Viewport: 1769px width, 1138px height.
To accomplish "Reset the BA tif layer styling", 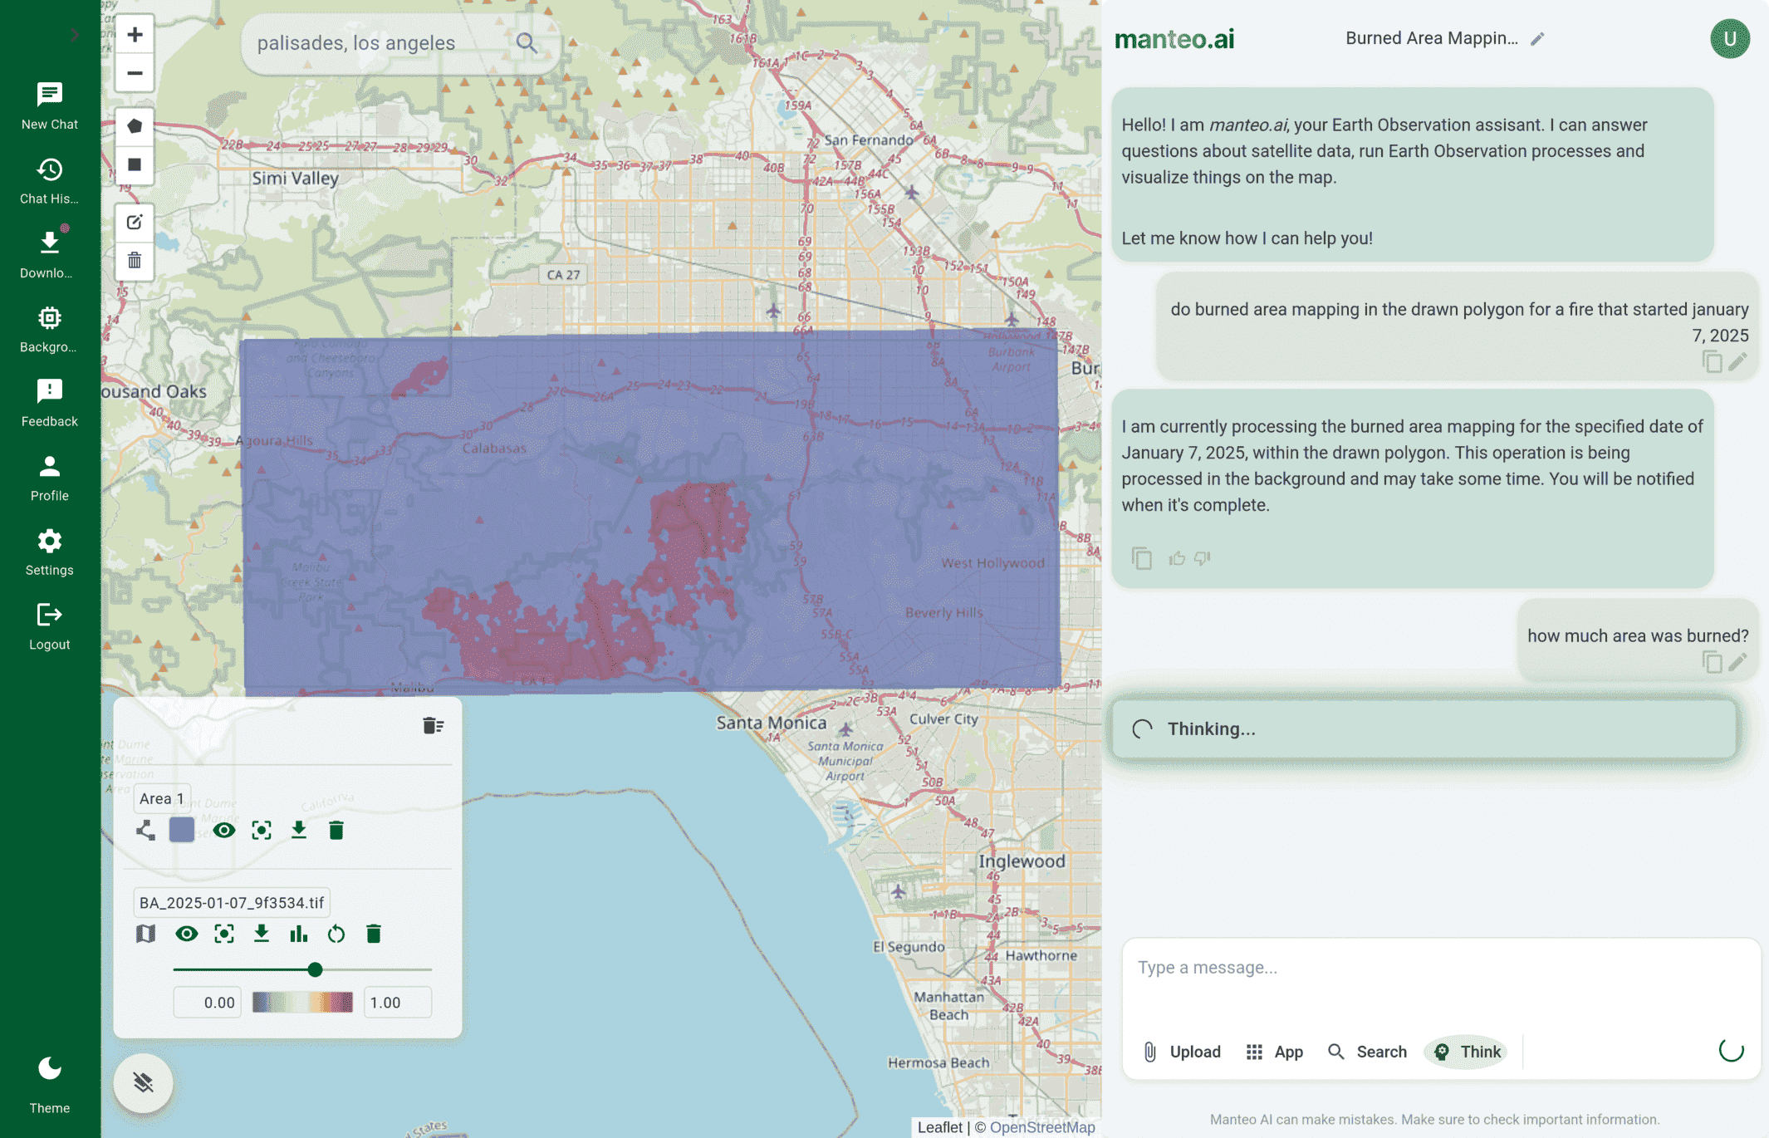I will click(x=336, y=934).
